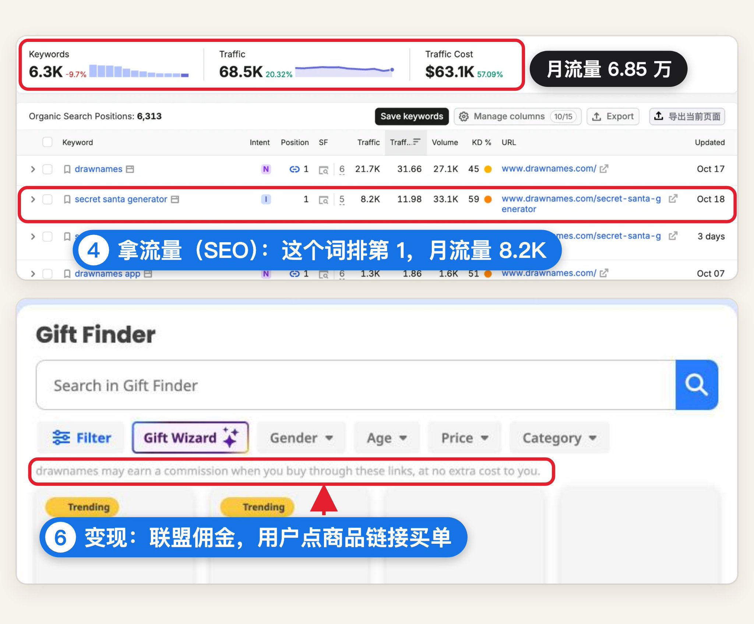The image size is (754, 624).
Task: Launch the Gift Wizard
Action: 190,438
